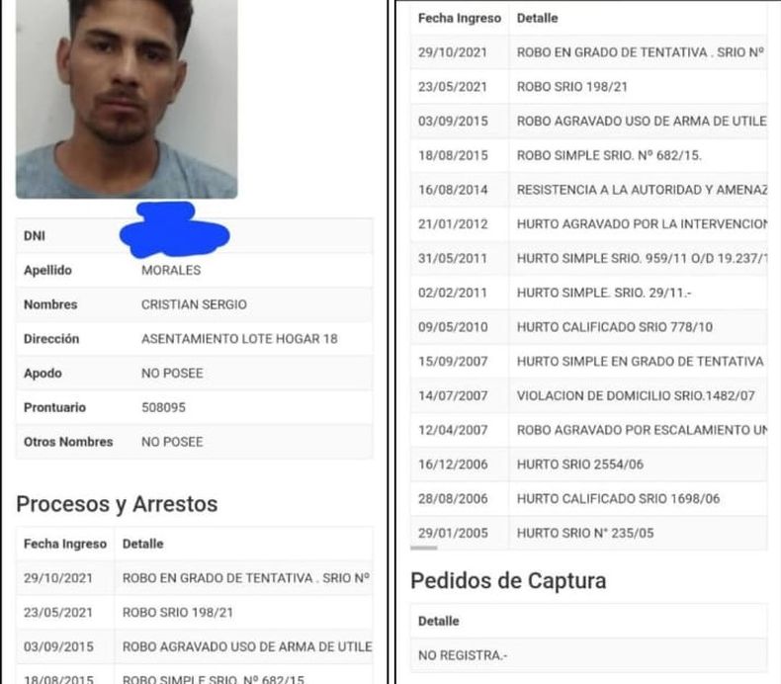Image resolution: width=781 pixels, height=684 pixels.
Task: Click the Procesos y Arrestos heading
Action: click(117, 504)
